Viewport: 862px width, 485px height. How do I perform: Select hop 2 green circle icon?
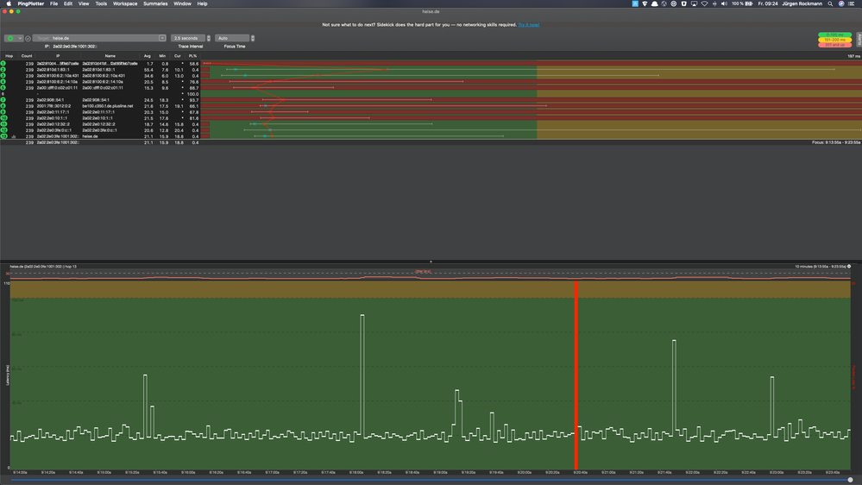(x=3, y=70)
